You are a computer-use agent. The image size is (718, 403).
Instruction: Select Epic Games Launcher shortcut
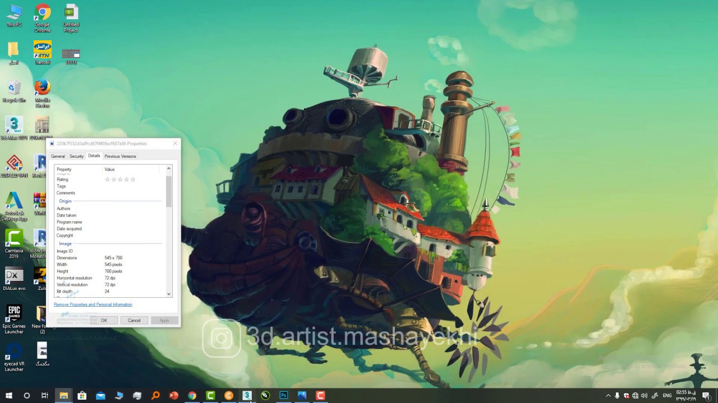[x=14, y=319]
